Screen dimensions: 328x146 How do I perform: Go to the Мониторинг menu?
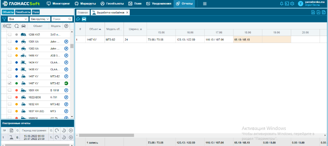[58, 4]
